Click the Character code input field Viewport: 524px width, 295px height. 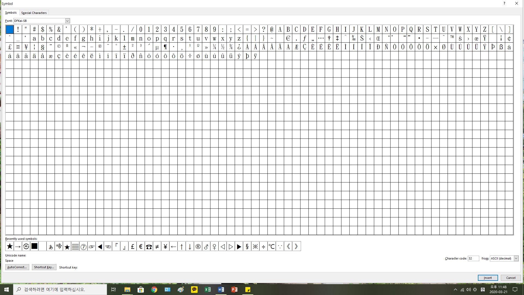(472, 258)
